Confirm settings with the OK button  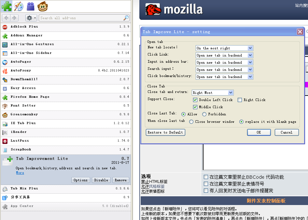(259, 132)
